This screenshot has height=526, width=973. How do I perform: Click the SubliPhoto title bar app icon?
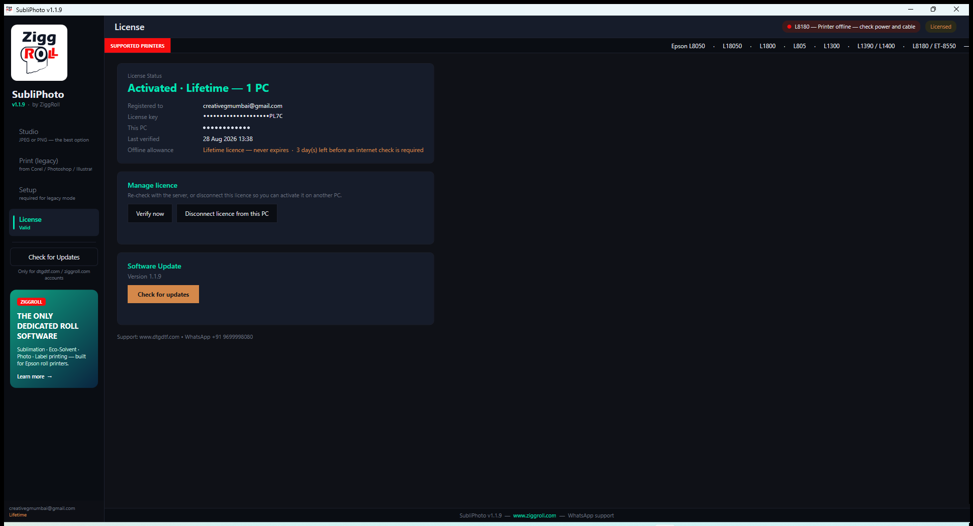click(x=9, y=10)
